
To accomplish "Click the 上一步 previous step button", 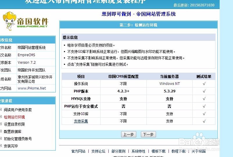I will pyautogui.click(x=128, y=134).
